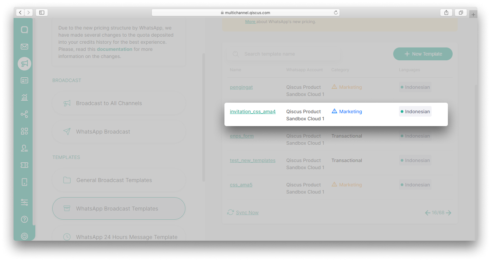The width and height of the screenshot is (491, 261).
Task: Click Indonesian language tag for invitation_css_ama4
Action: tap(415, 112)
